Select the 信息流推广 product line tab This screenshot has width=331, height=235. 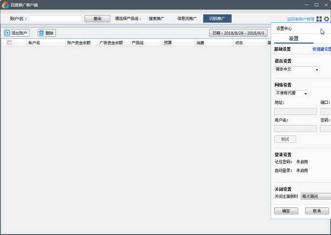point(187,19)
